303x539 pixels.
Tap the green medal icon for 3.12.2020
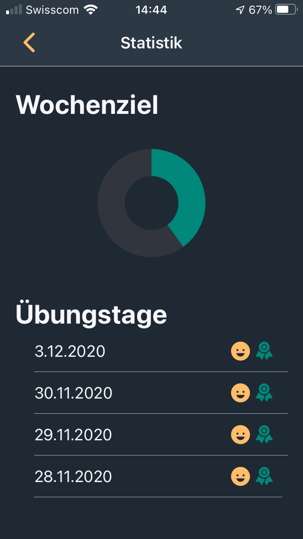[265, 351]
